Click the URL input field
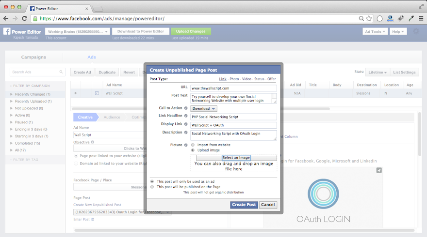 (x=233, y=88)
